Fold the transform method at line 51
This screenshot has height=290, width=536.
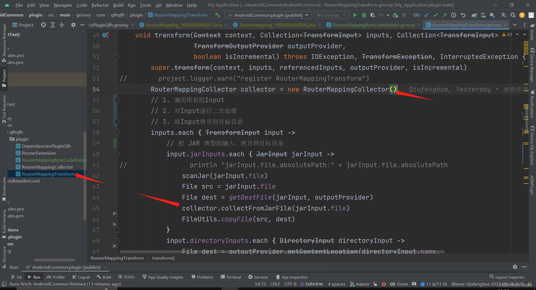point(117,57)
